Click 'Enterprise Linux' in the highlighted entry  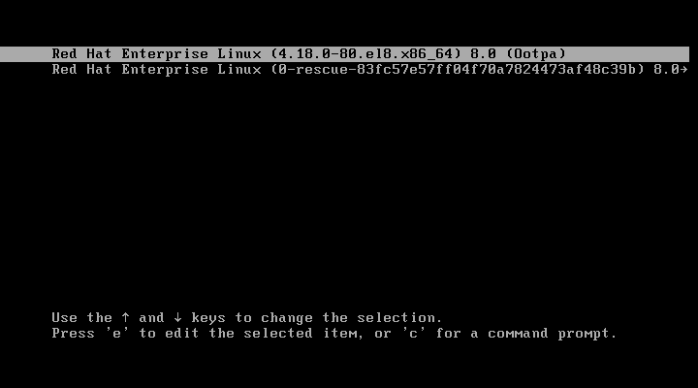(x=191, y=54)
